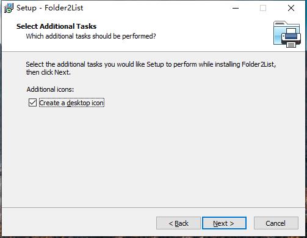Viewport: 307px width, 238px height.
Task: Cancel the Folder2List setup
Action: coord(276,223)
